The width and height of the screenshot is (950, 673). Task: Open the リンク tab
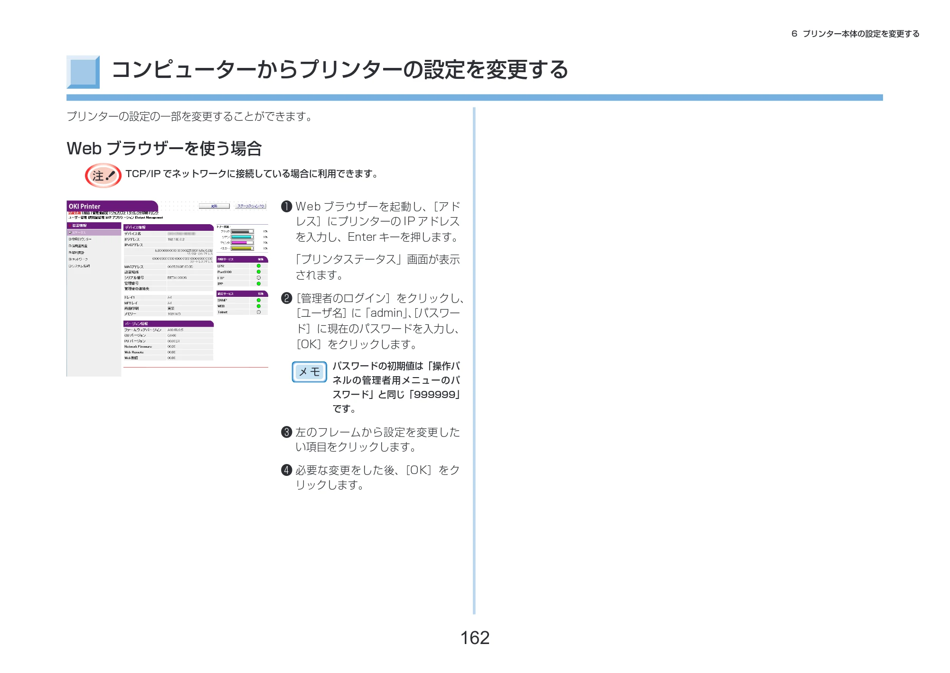[x=154, y=213]
